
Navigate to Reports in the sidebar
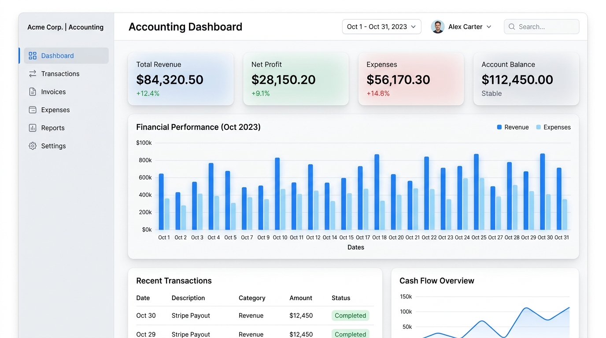click(66, 128)
